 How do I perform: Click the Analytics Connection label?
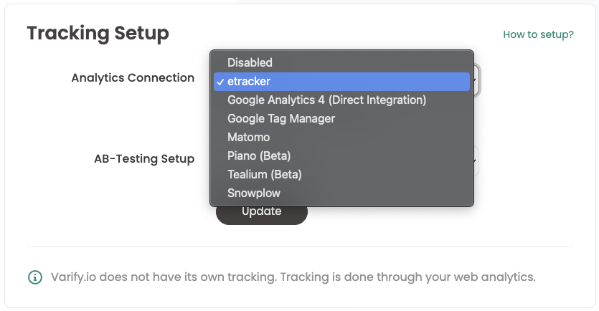(x=133, y=78)
